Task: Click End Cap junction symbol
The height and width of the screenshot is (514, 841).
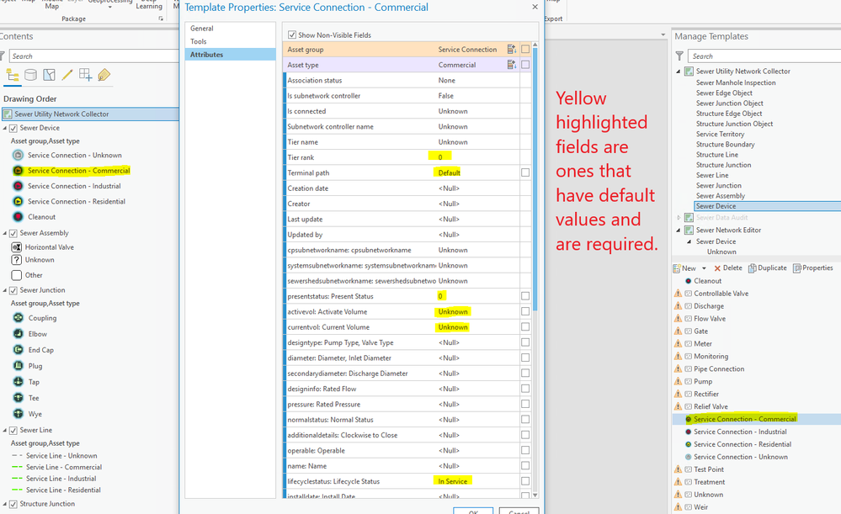Action: (x=19, y=350)
